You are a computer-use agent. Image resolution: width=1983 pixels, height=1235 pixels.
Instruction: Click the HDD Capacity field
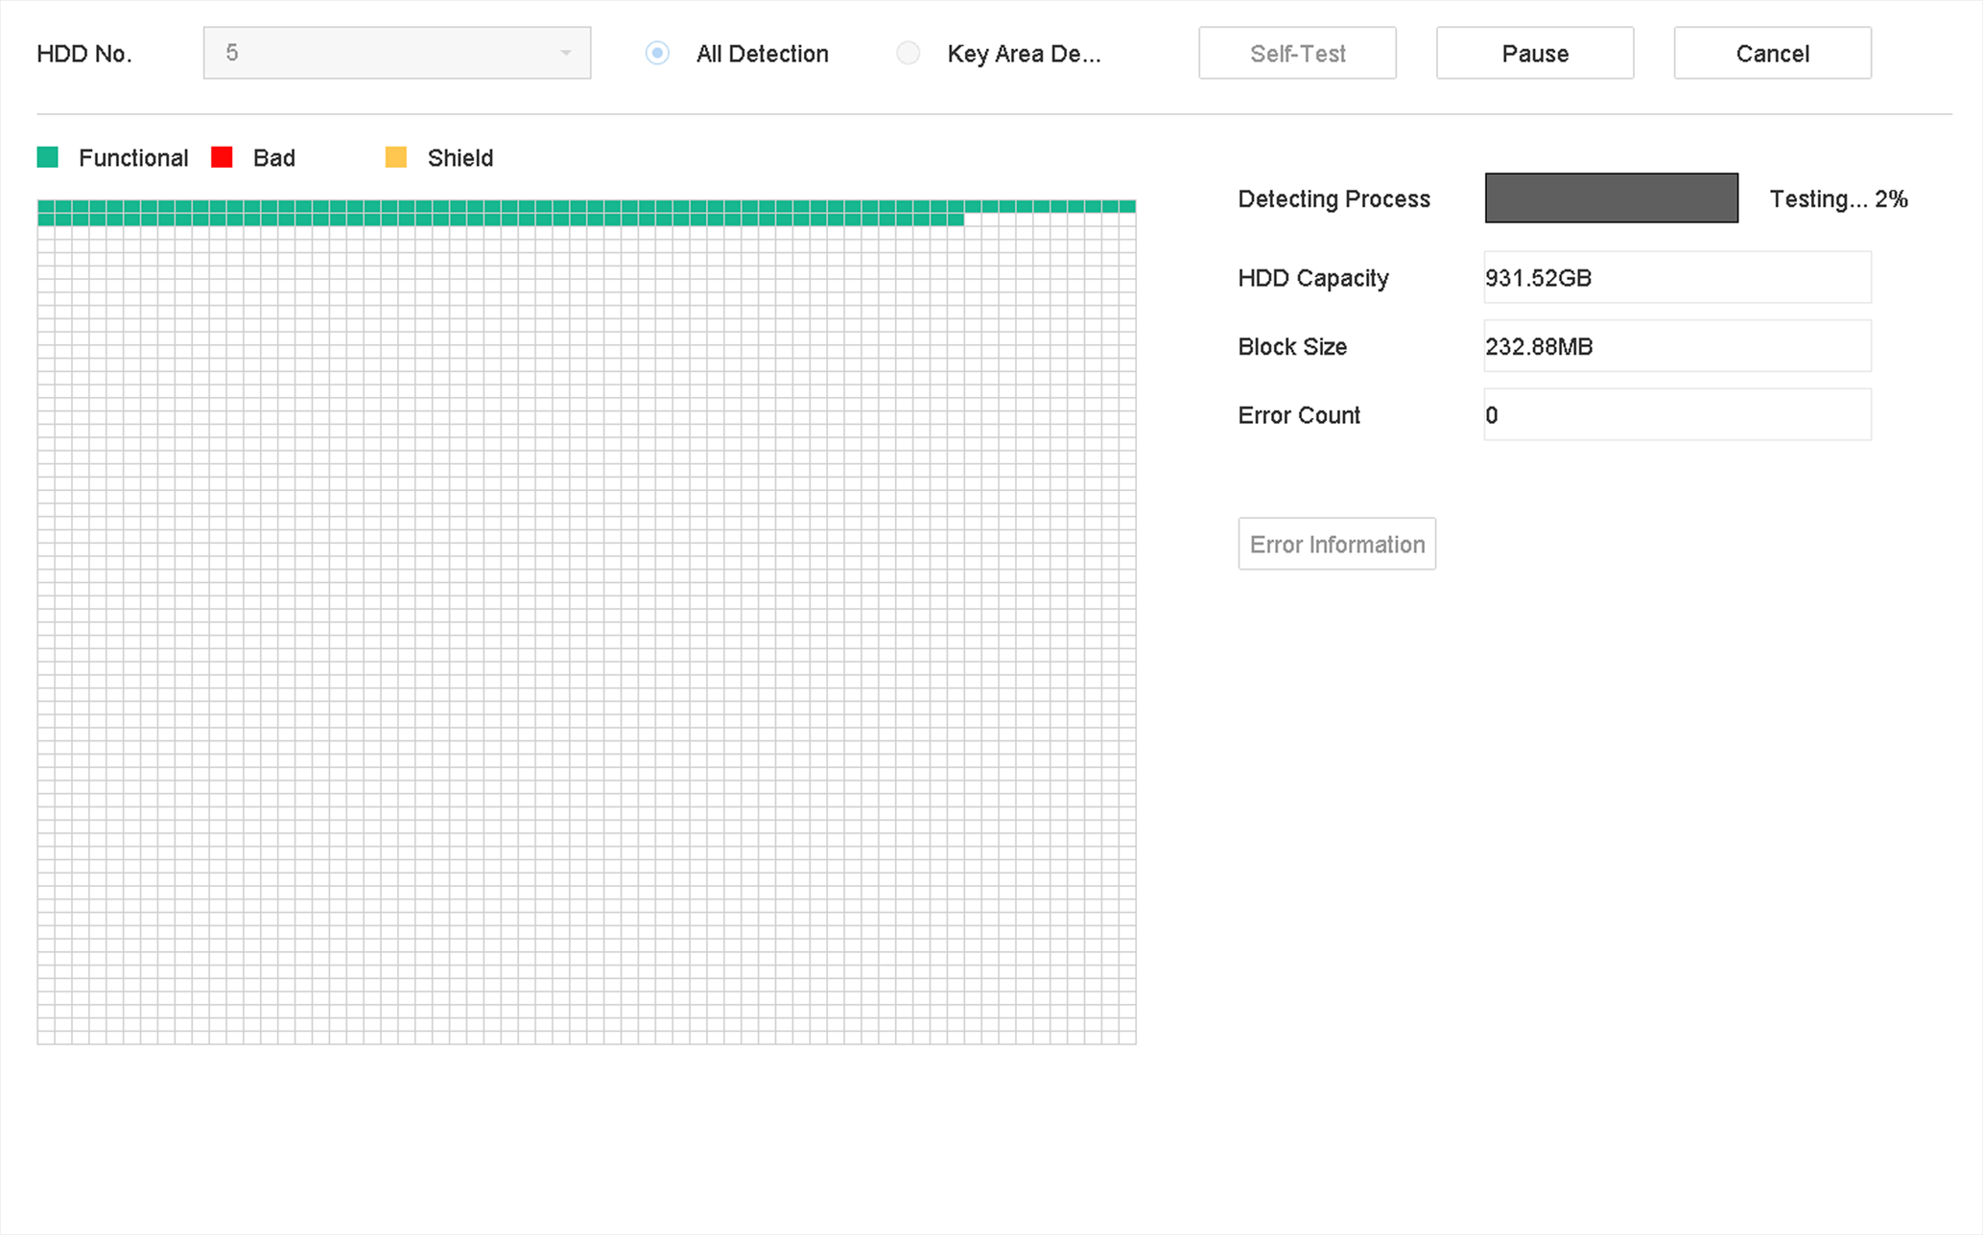tap(1676, 278)
